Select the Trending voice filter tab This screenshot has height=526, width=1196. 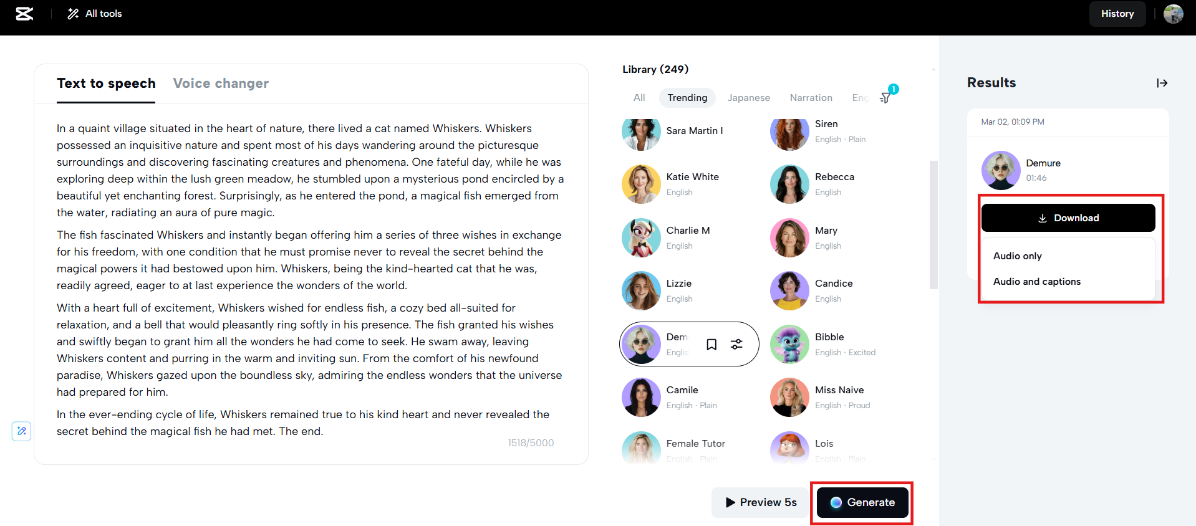(x=687, y=98)
